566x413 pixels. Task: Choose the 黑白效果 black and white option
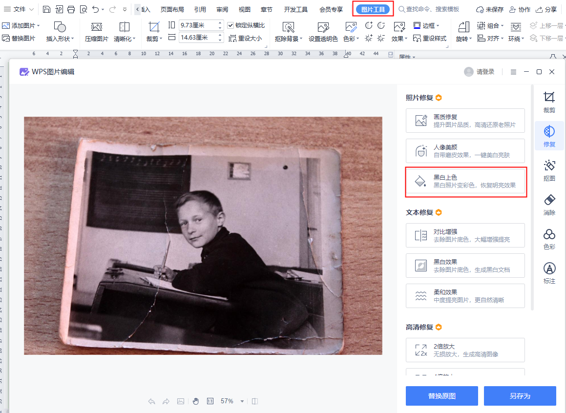click(465, 266)
